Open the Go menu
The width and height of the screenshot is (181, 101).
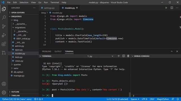tap(40, 3)
